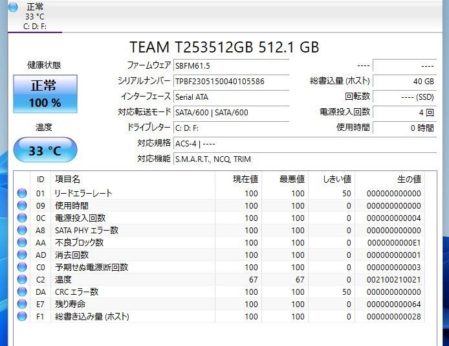The width and height of the screenshot is (449, 346).
Task: Click the 33 °C temperature button
Action: 45,150
